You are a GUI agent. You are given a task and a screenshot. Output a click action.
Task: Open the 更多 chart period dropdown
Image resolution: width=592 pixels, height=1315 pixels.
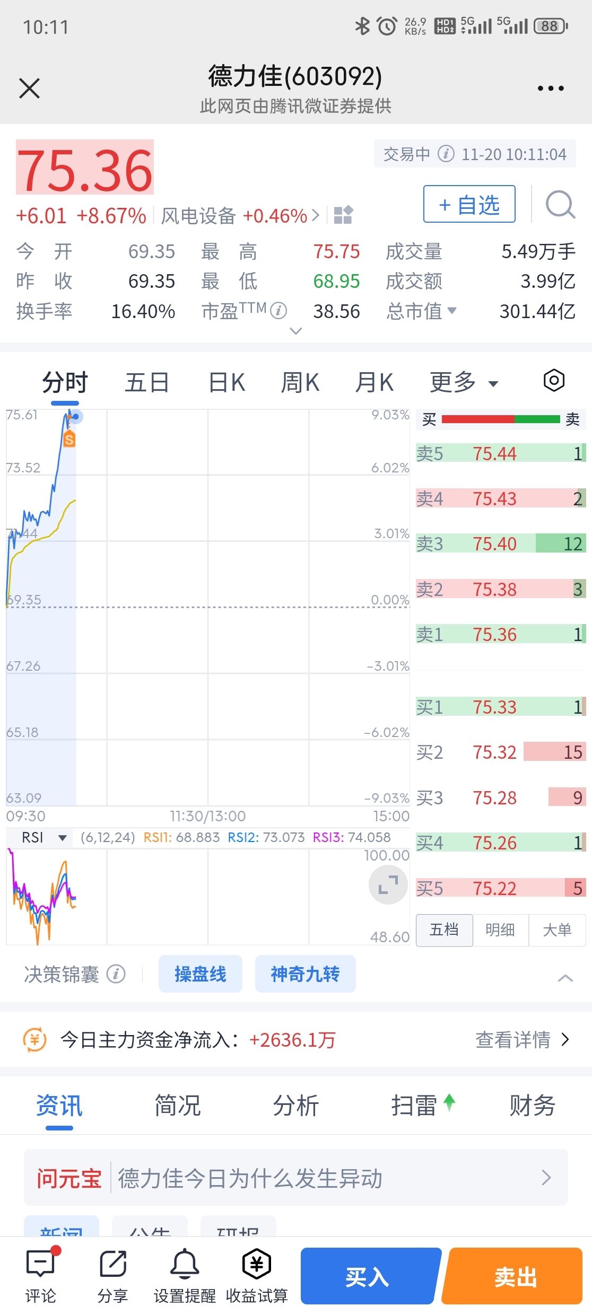464,382
